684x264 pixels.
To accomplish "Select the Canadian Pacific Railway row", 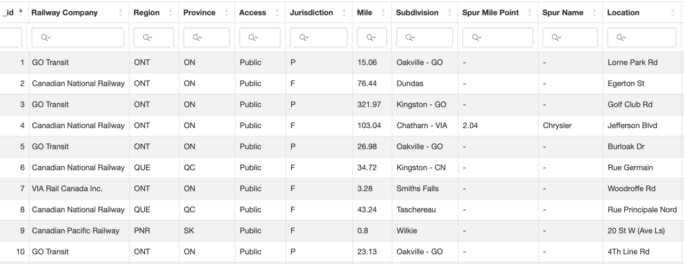I will [x=75, y=231].
